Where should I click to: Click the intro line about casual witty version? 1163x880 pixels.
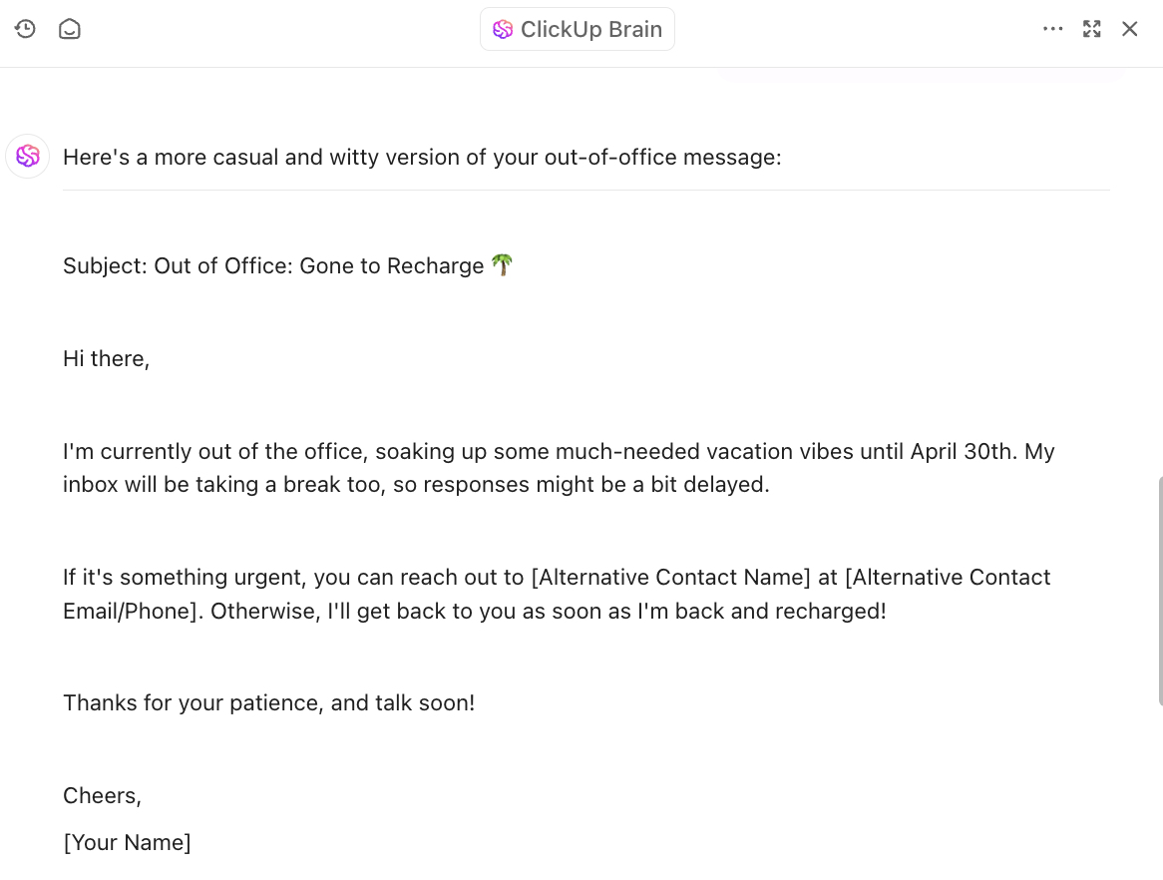(x=422, y=157)
